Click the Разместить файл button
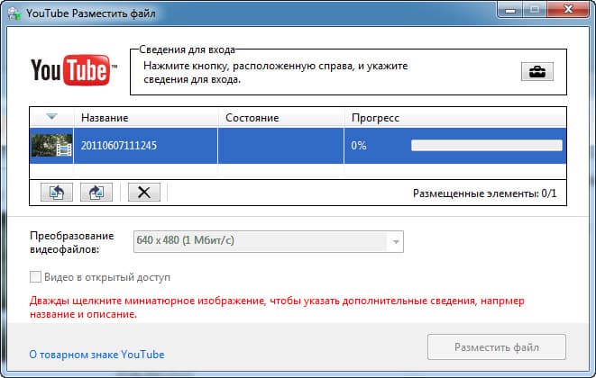 tap(497, 346)
